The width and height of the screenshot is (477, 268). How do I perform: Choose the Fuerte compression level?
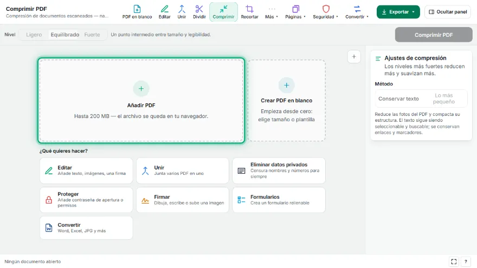tap(92, 35)
